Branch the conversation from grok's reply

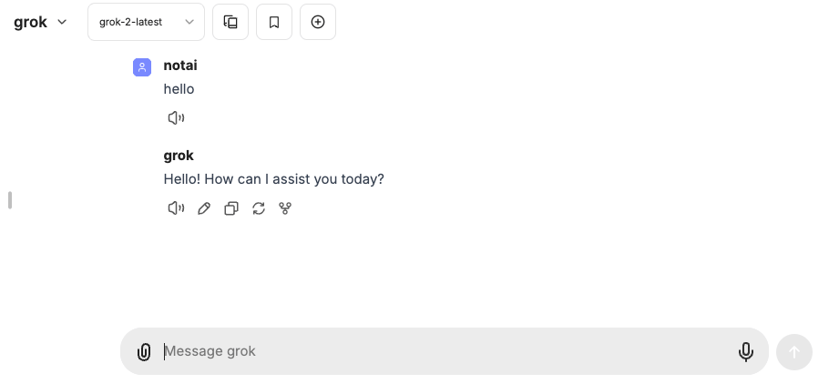point(285,208)
